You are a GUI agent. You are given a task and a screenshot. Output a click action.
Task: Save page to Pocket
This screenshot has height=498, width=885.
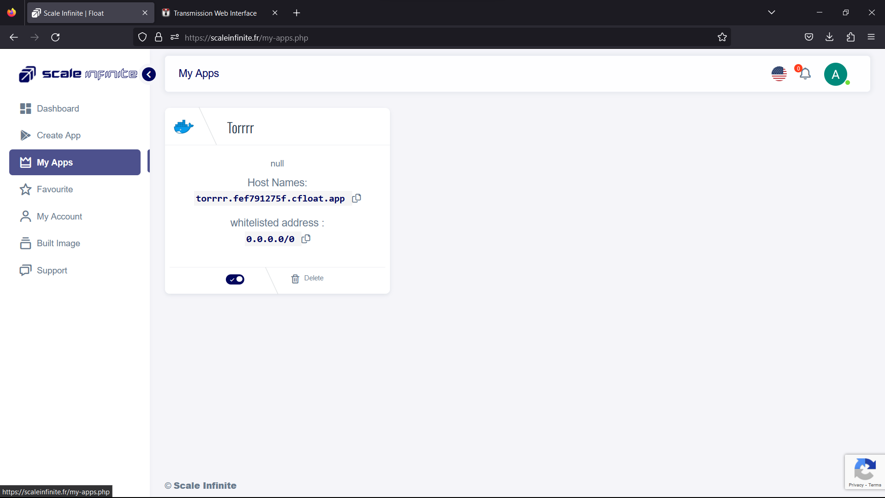(x=809, y=37)
